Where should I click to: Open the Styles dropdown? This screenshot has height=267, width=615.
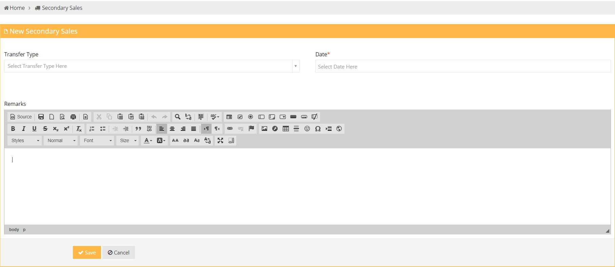[25, 140]
